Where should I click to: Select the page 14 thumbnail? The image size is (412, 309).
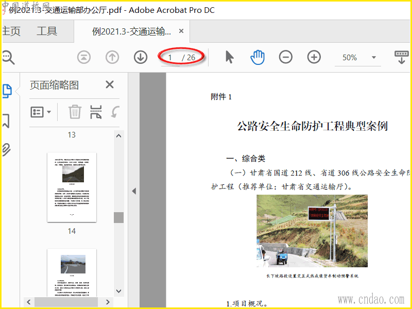(72, 187)
